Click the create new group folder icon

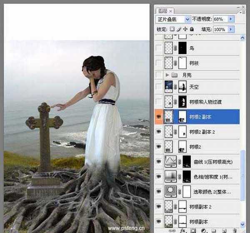[213, 230]
